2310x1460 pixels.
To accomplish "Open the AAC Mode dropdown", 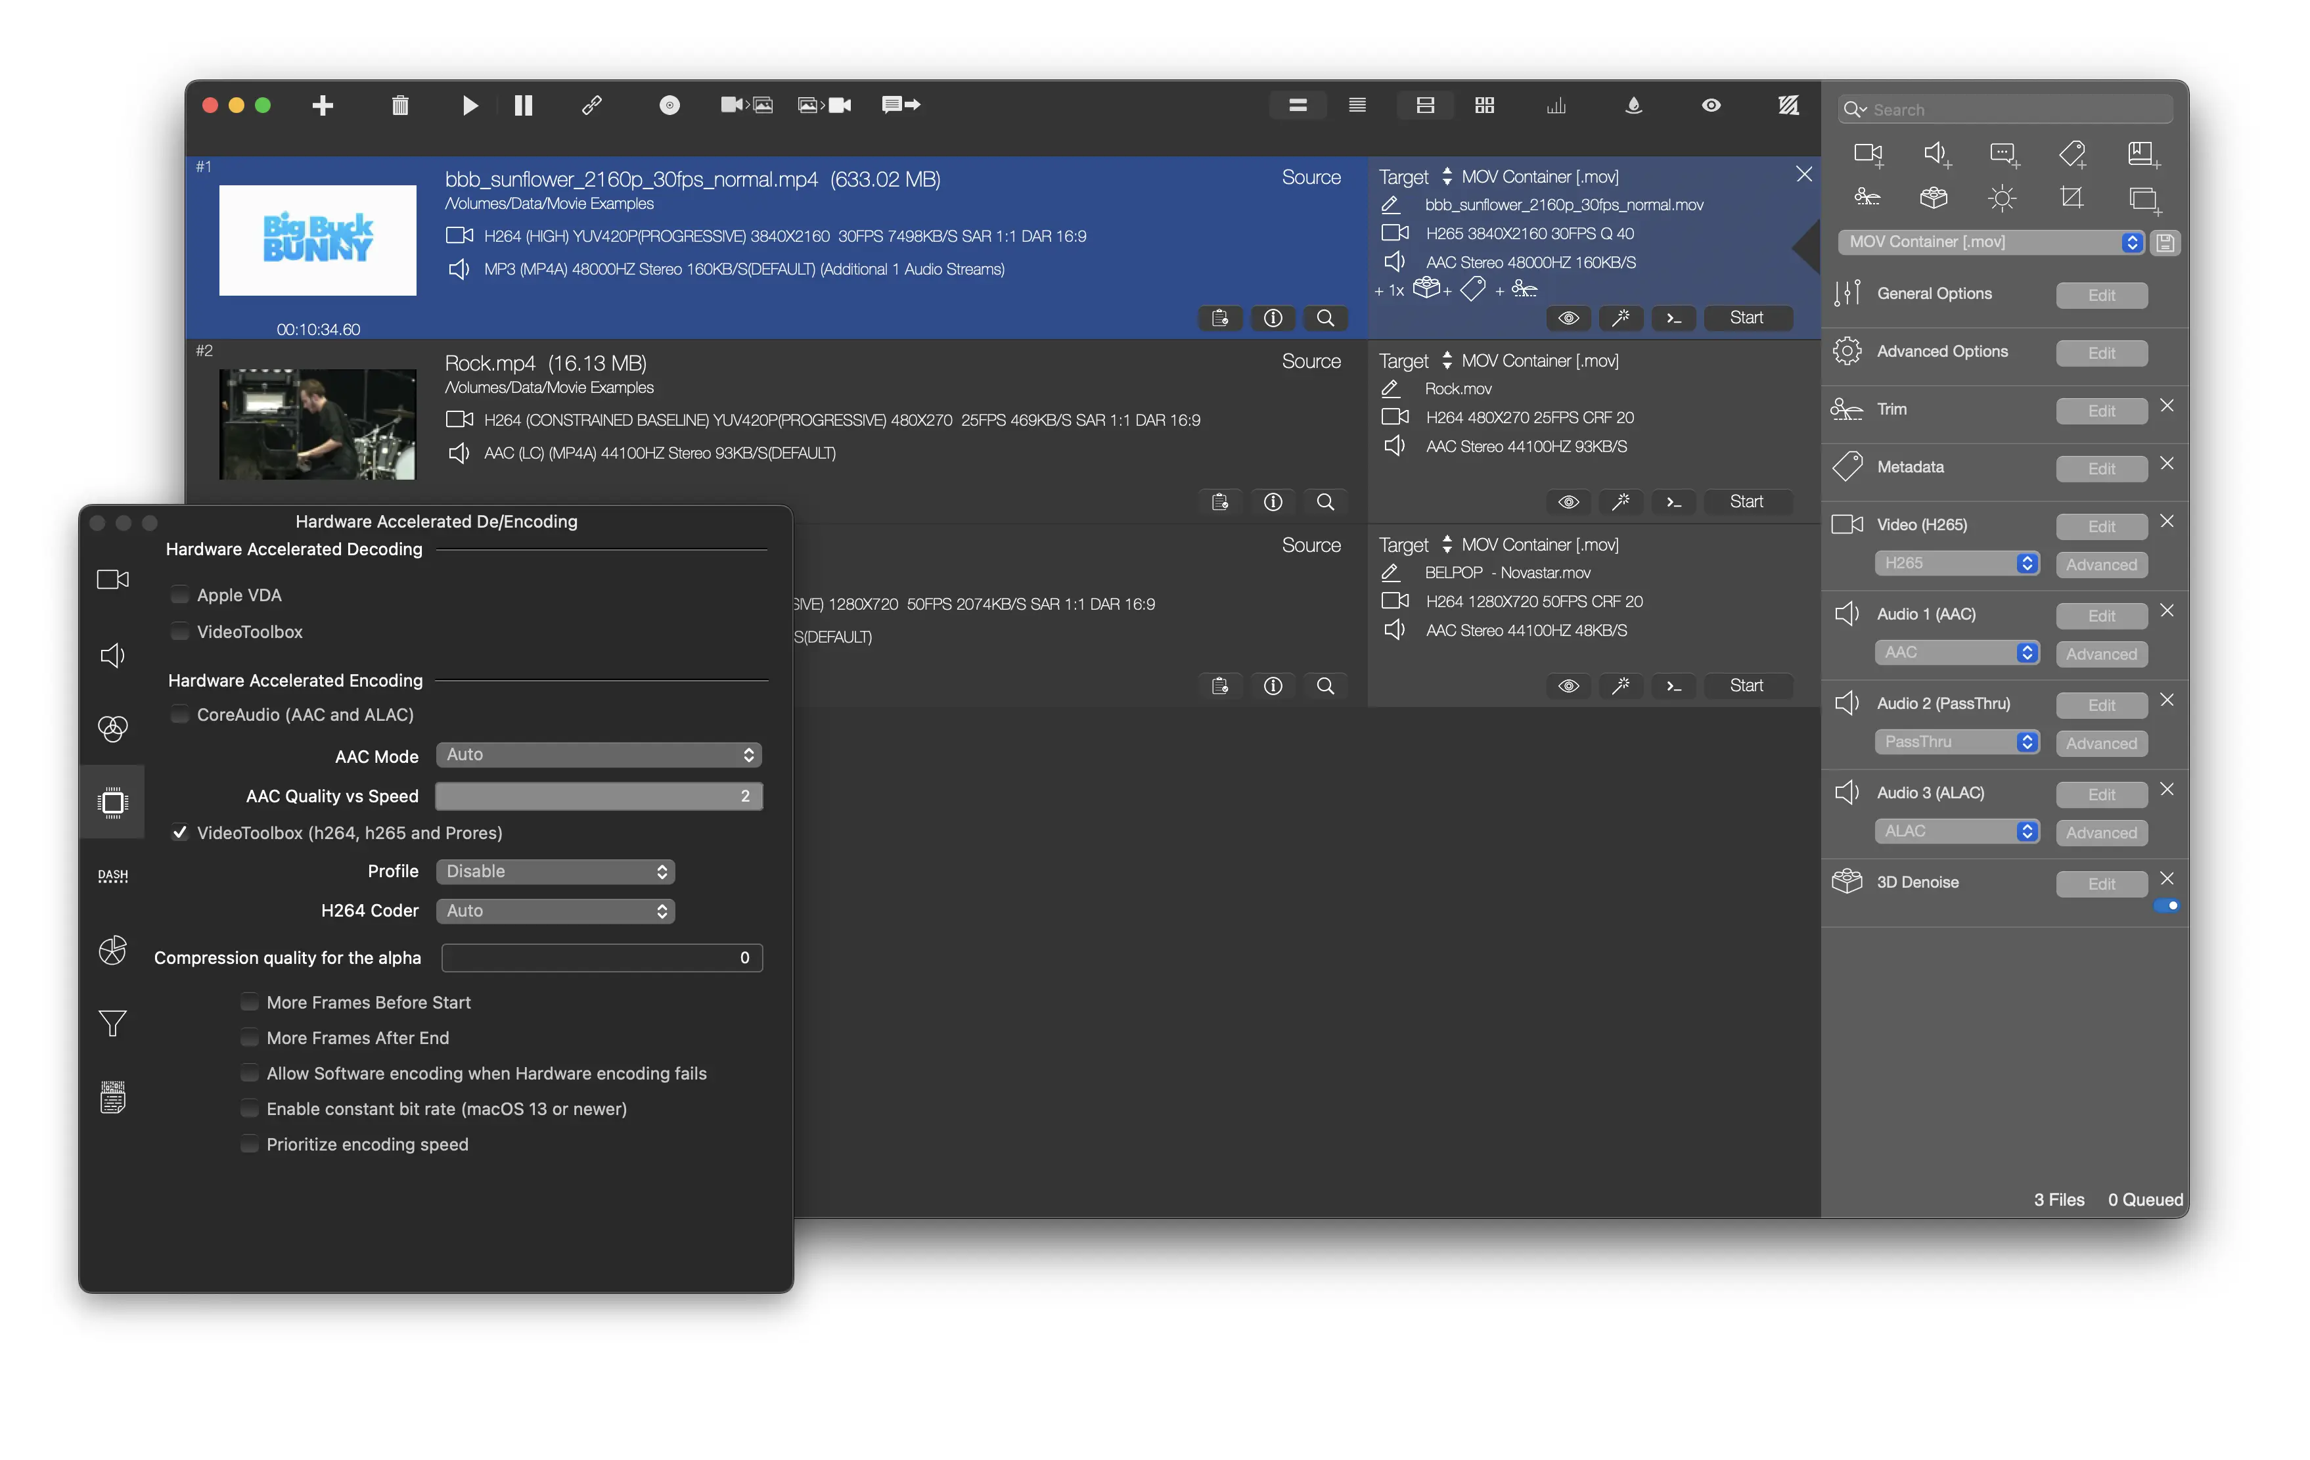I will (599, 755).
